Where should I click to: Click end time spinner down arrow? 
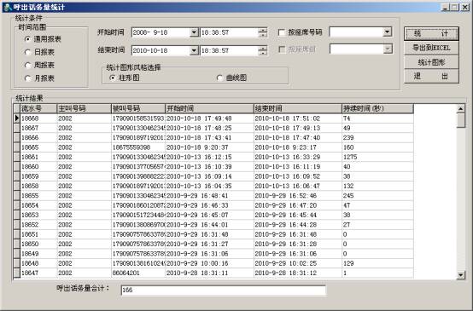(x=263, y=53)
